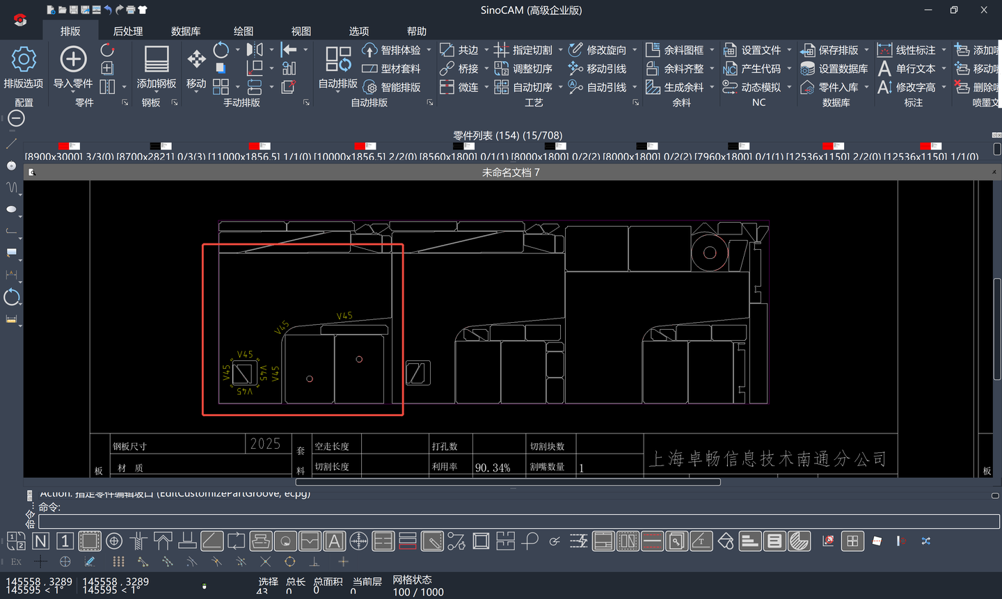Screen dimensions: 1002x599
Task: Open the 手动排版 group dialog launcher
Action: [306, 102]
